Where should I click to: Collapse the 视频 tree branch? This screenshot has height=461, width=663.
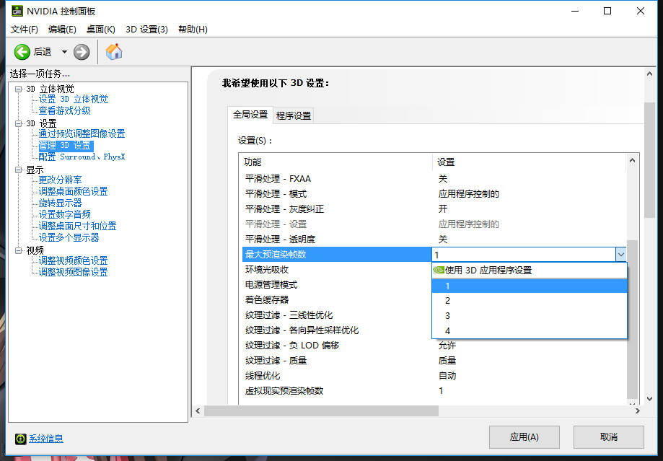click(x=17, y=249)
